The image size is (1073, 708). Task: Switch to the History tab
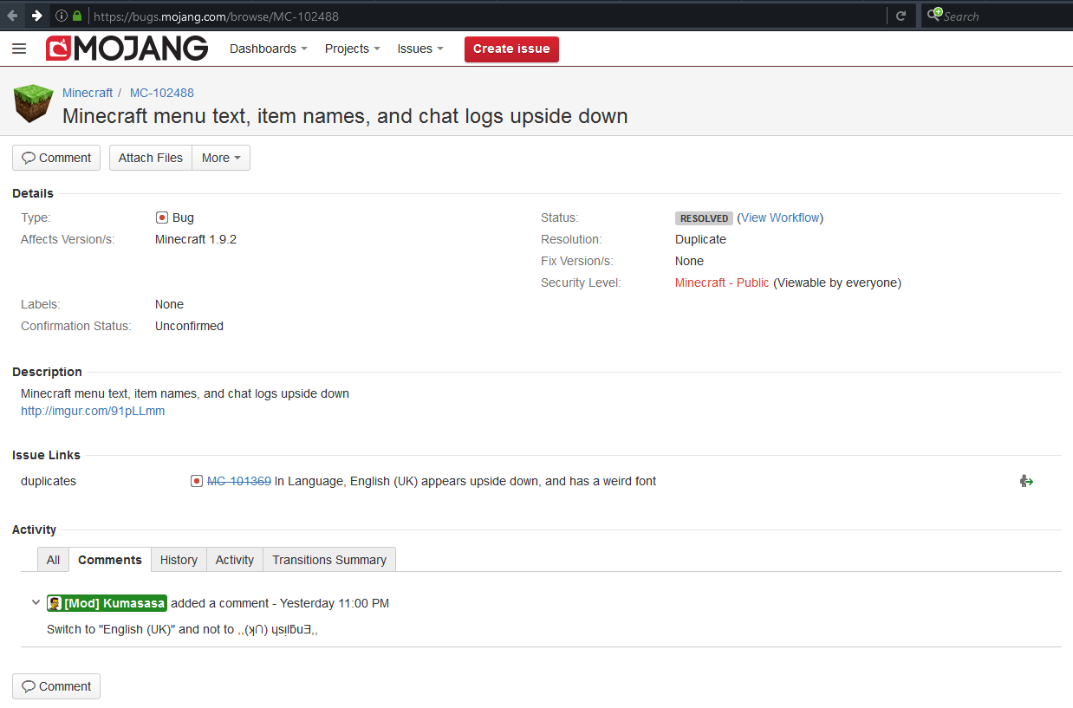click(179, 560)
